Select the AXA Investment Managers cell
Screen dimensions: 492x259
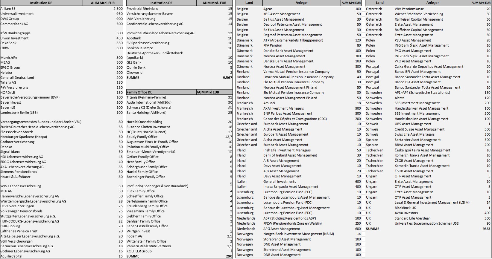pos(283,108)
